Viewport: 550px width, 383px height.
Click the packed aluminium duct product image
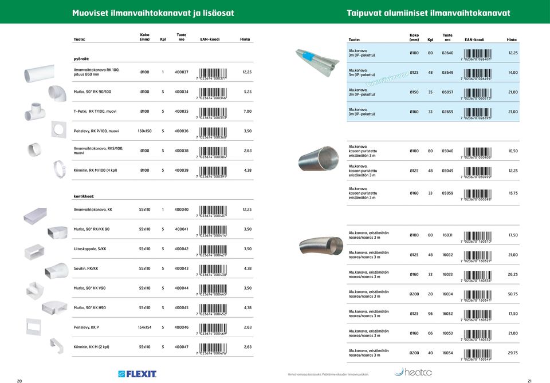[x=317, y=63]
